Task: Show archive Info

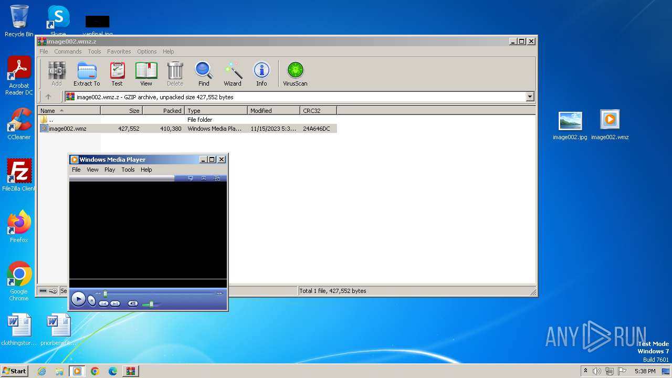Action: pyautogui.click(x=261, y=74)
